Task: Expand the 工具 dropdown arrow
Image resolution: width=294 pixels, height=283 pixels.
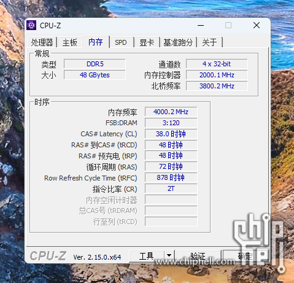Action: coord(169,256)
